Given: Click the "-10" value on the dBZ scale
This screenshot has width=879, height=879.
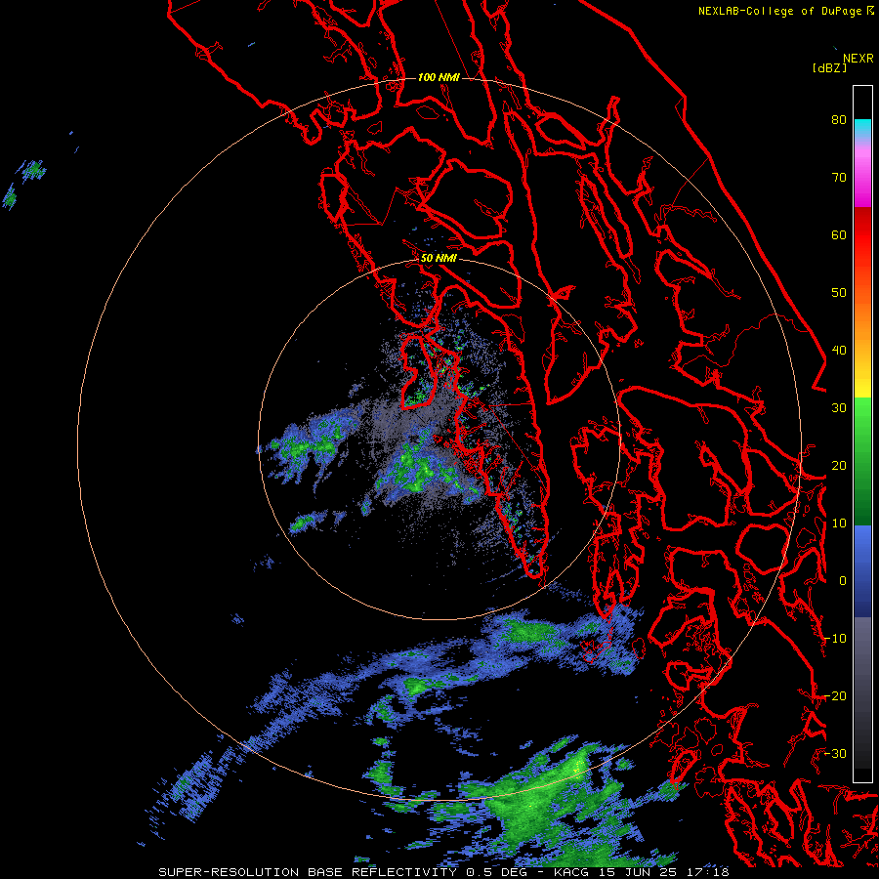Looking at the screenshot, I should [x=835, y=639].
